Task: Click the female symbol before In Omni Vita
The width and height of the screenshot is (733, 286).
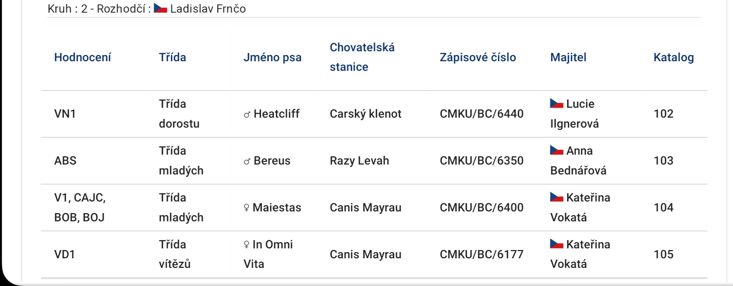Action: 246,245
